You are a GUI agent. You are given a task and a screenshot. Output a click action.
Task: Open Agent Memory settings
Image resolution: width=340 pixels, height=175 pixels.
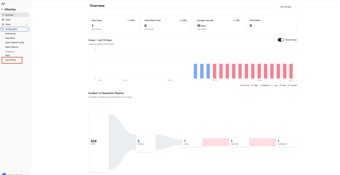(x=12, y=47)
